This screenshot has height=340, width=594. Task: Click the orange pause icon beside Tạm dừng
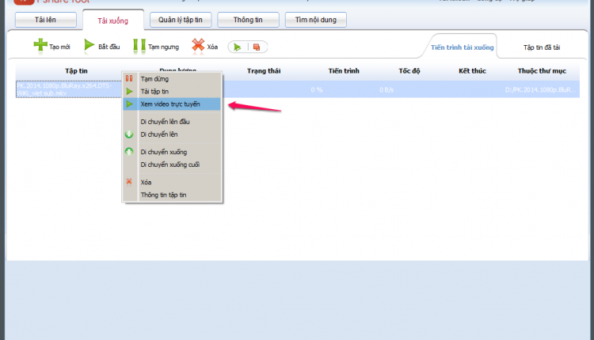(129, 78)
